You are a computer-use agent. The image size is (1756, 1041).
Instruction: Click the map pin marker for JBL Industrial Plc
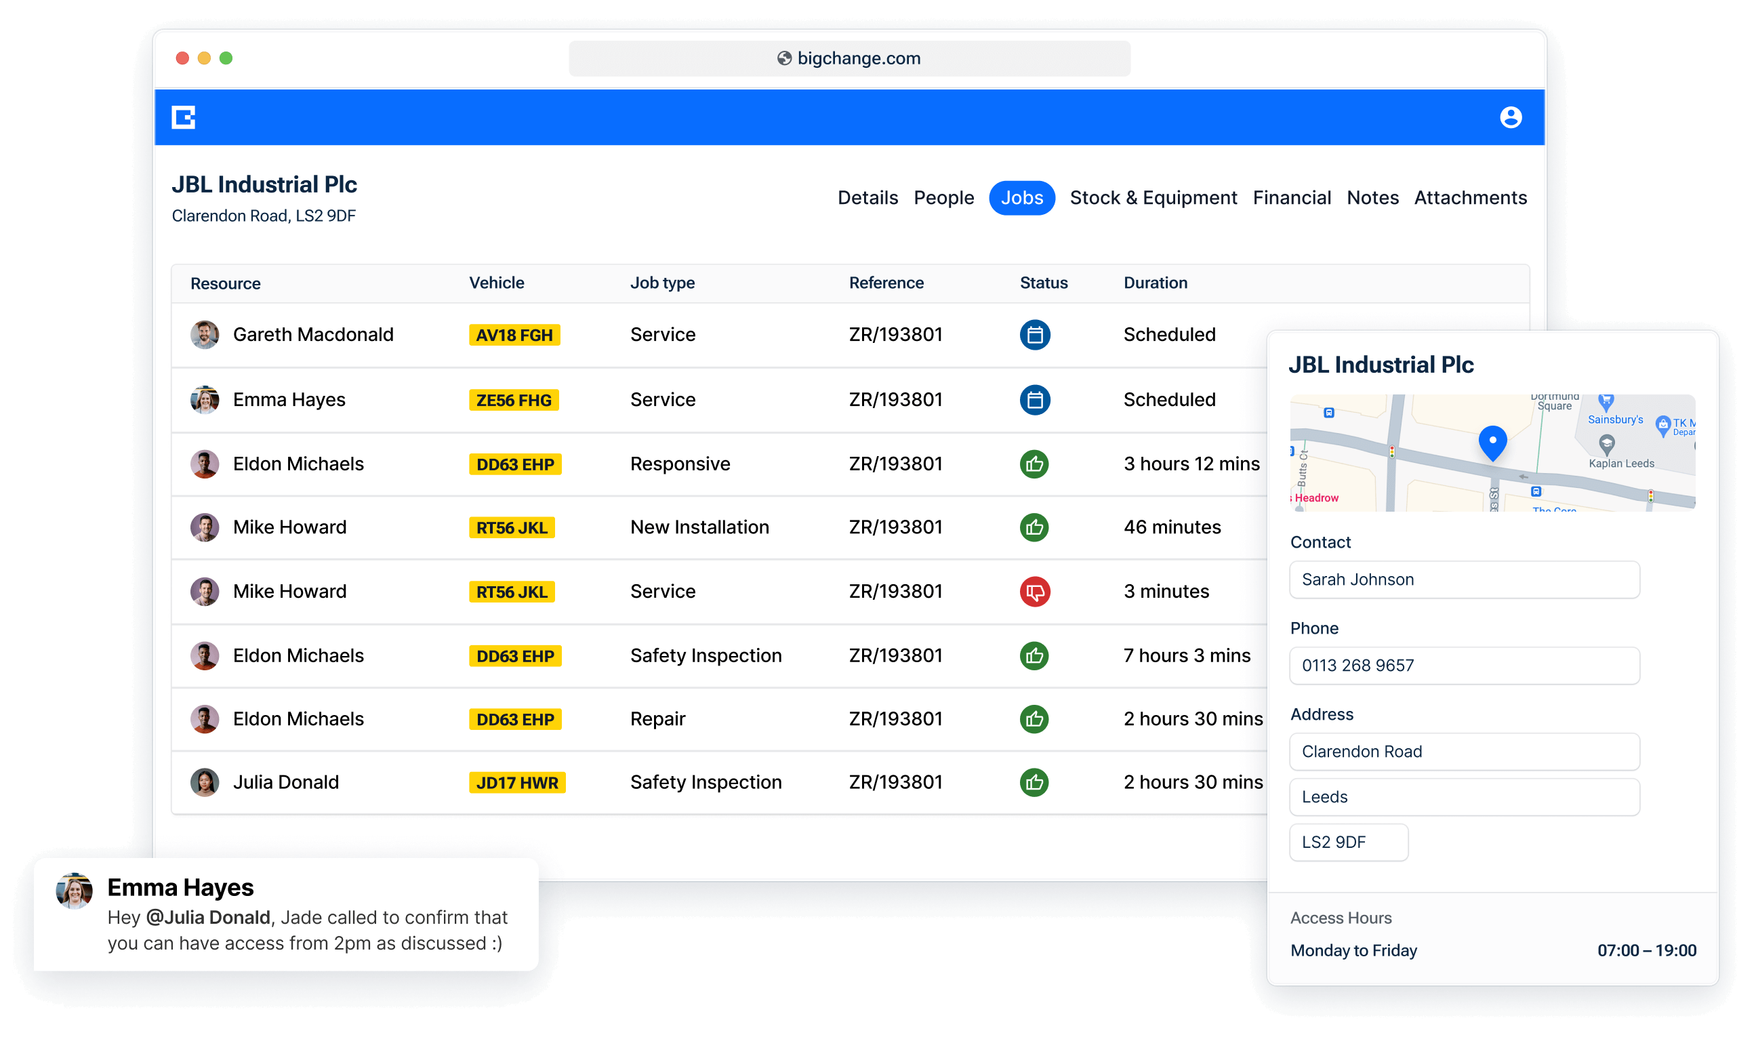(1492, 441)
